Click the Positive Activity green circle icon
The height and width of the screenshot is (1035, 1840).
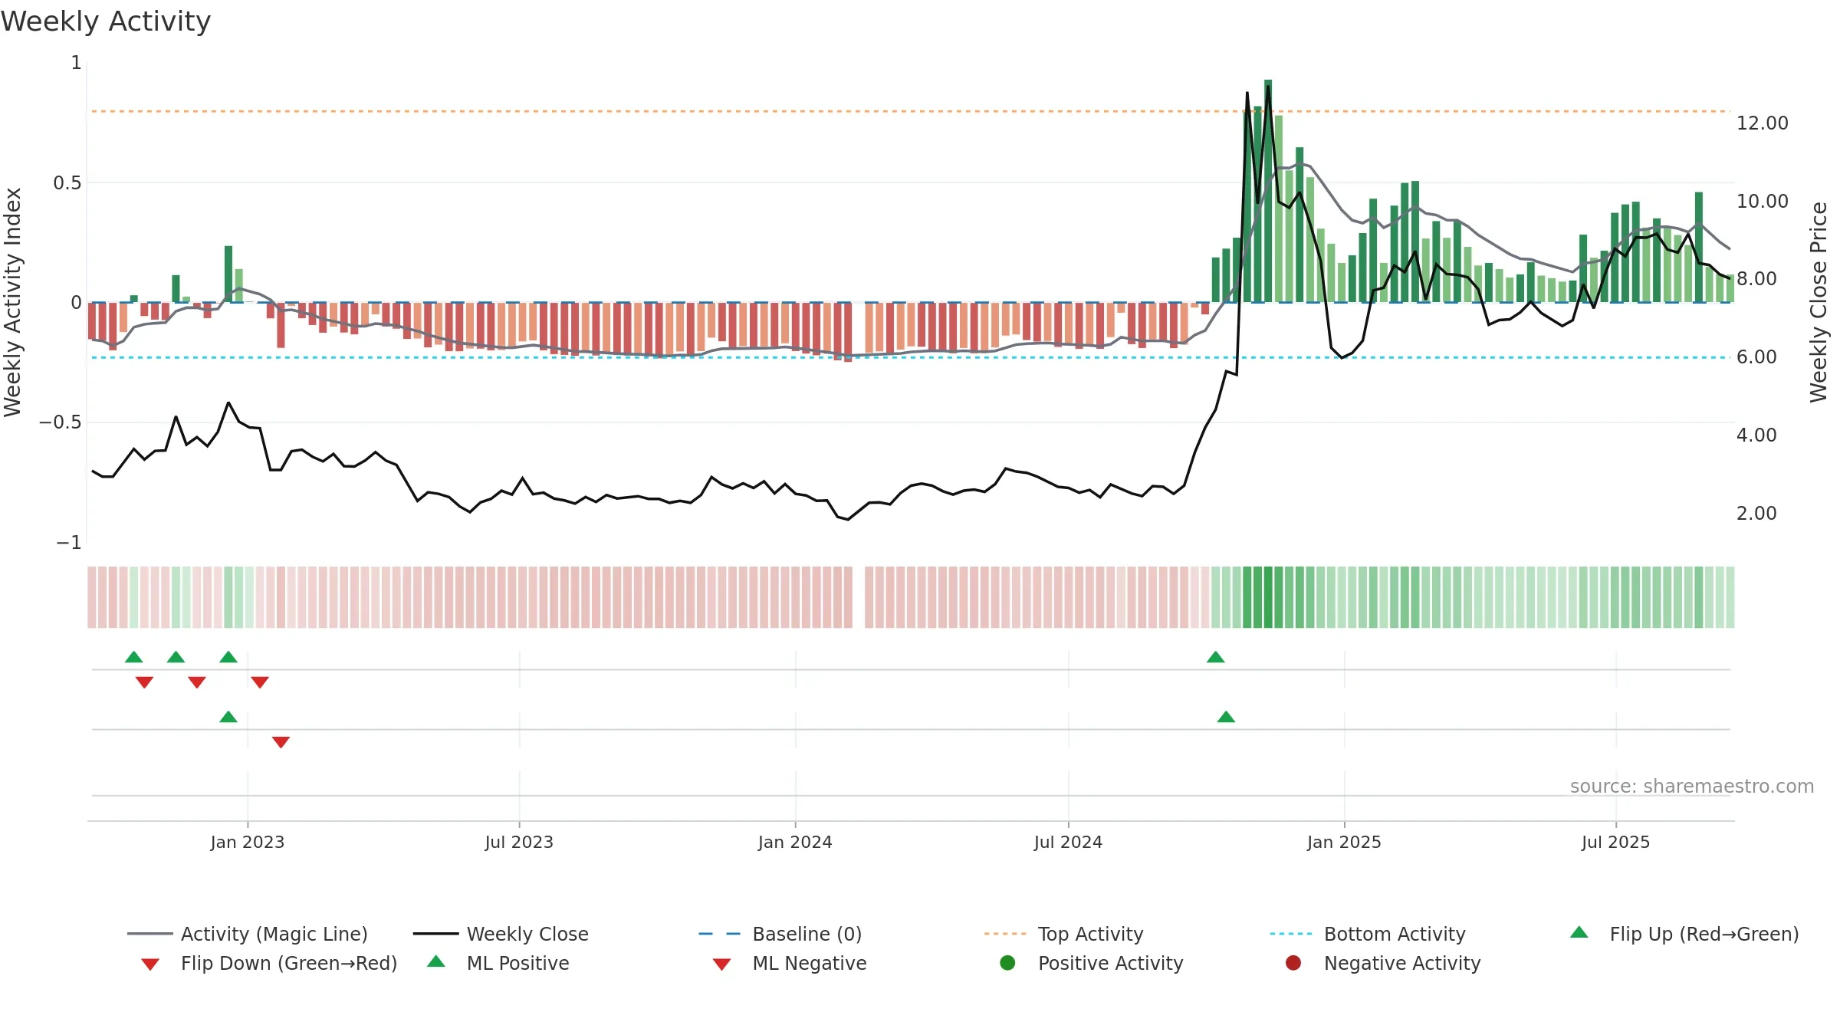[x=1007, y=962]
